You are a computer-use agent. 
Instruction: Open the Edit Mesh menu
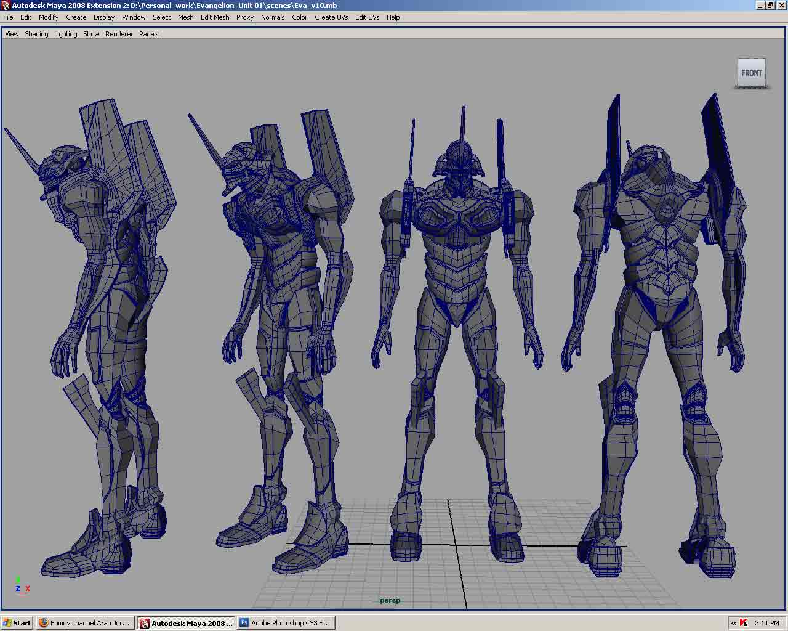coord(215,17)
